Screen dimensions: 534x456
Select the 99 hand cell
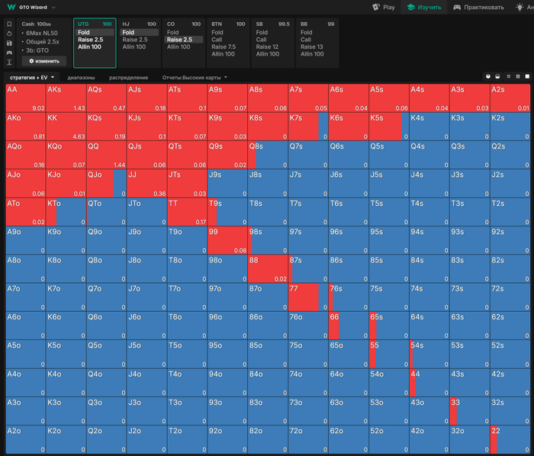pos(227,240)
